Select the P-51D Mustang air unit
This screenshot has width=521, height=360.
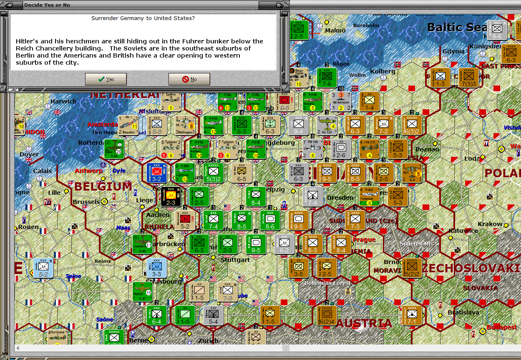pos(214,126)
